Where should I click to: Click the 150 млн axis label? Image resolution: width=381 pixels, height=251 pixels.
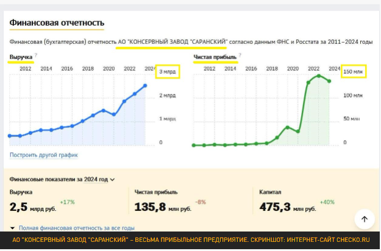(x=353, y=72)
